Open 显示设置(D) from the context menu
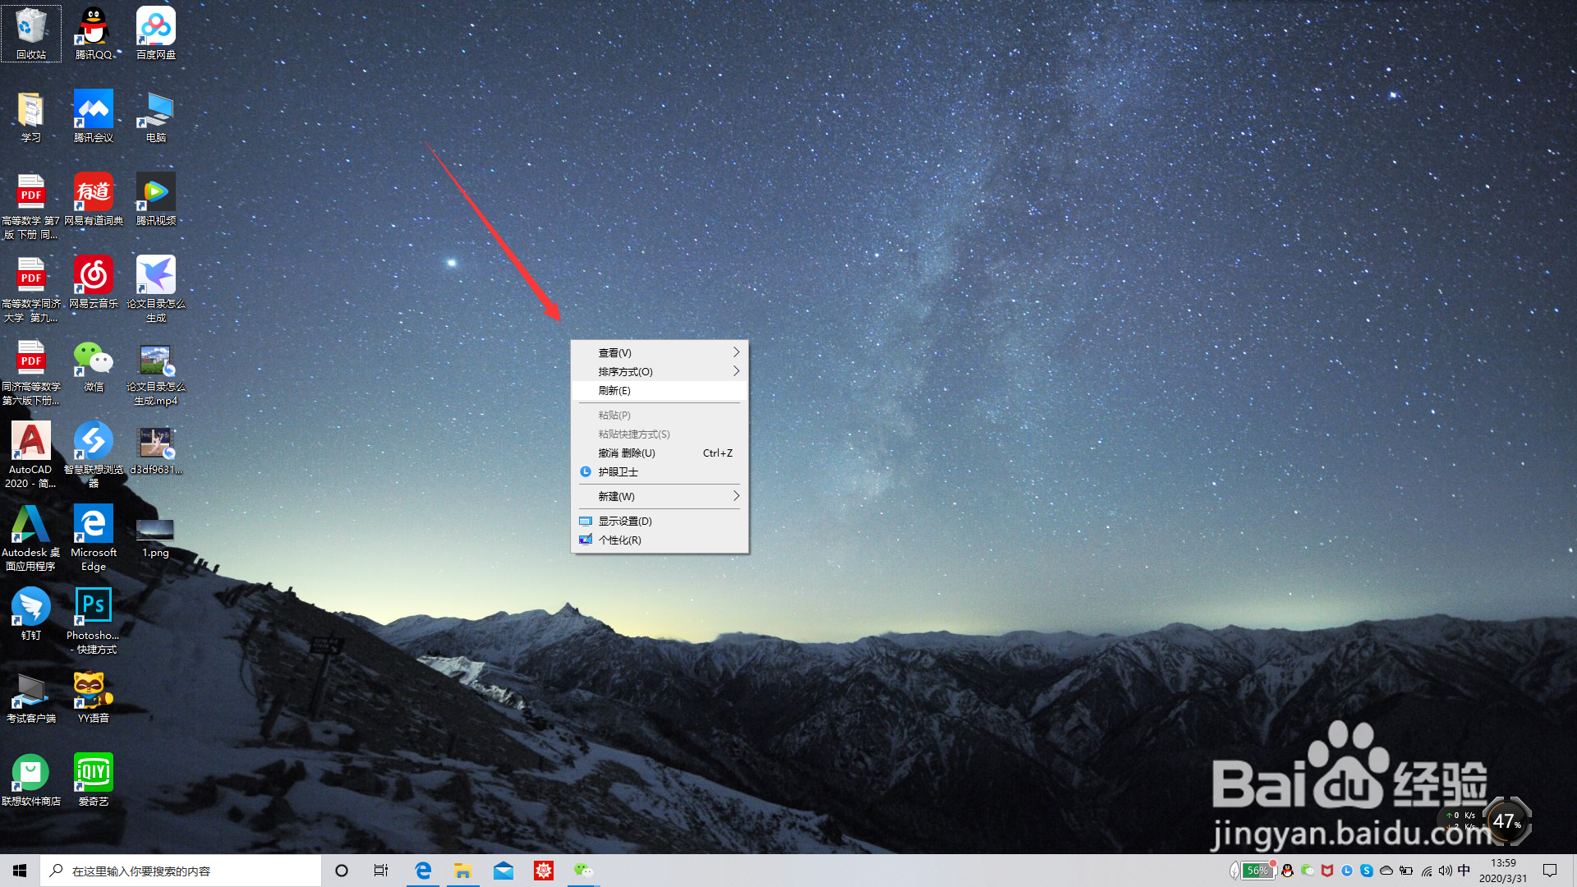This screenshot has width=1577, height=887. 625,522
